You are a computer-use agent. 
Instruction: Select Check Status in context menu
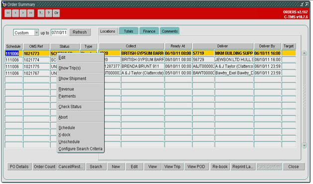pos(81,107)
